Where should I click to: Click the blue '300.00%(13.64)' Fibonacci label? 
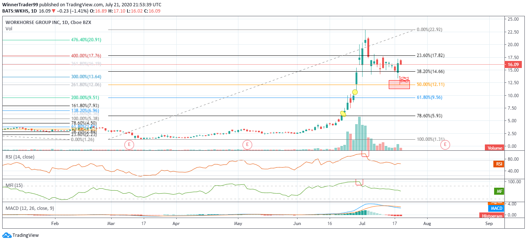[86, 77]
